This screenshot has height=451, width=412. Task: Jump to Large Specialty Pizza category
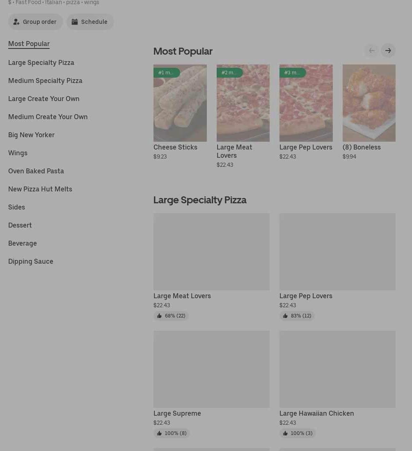(x=41, y=62)
